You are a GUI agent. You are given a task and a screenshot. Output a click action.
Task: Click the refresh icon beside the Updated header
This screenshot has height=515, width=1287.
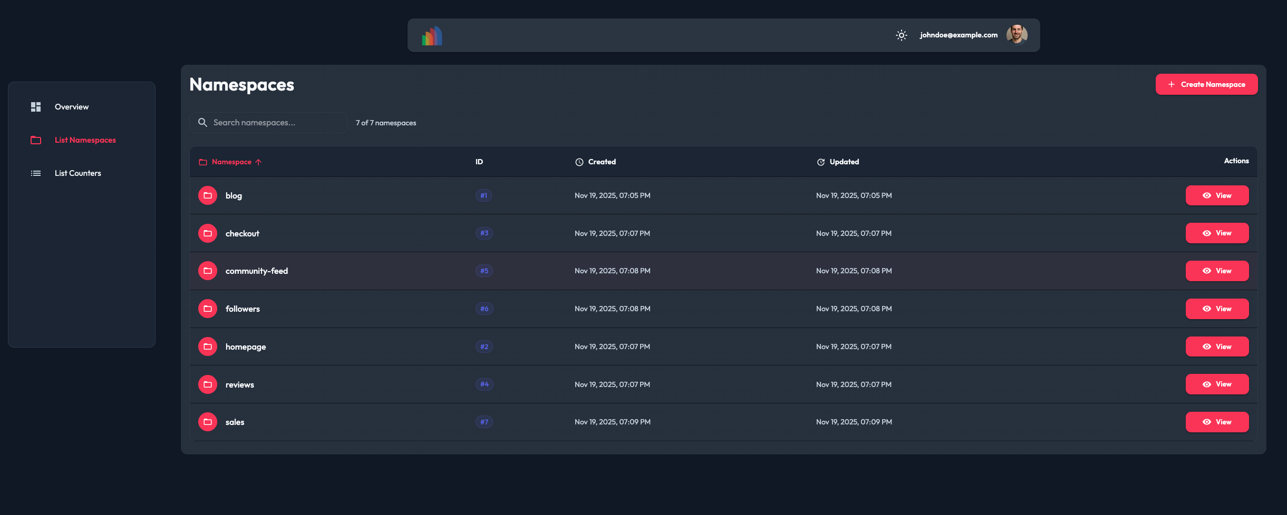(x=820, y=162)
